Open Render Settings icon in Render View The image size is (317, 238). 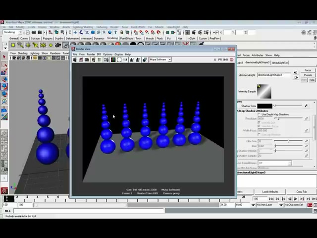106,59
